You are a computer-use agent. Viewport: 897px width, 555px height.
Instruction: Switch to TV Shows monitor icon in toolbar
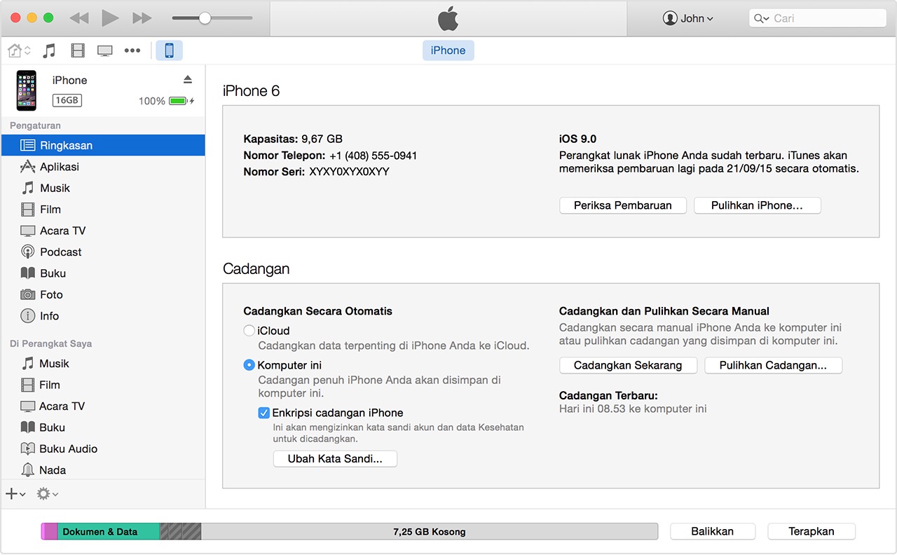105,50
